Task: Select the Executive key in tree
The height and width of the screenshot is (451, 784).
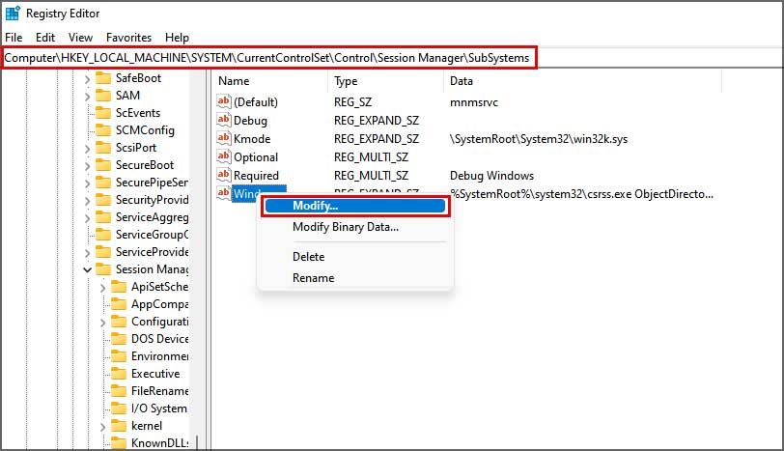Action: 155,374
